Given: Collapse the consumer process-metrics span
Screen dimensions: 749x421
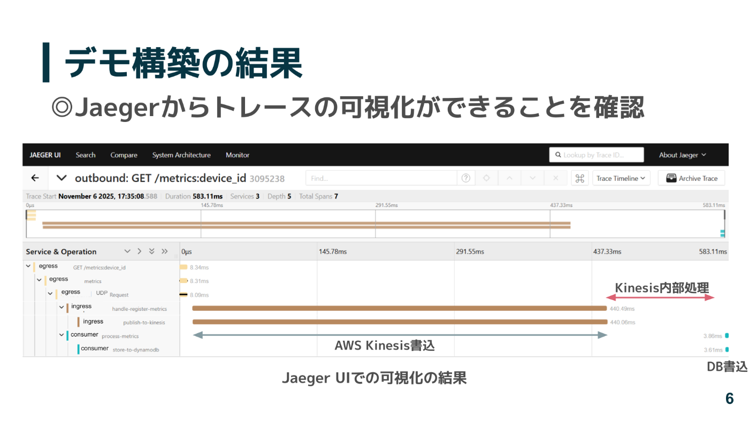Looking at the screenshot, I should click(x=62, y=334).
